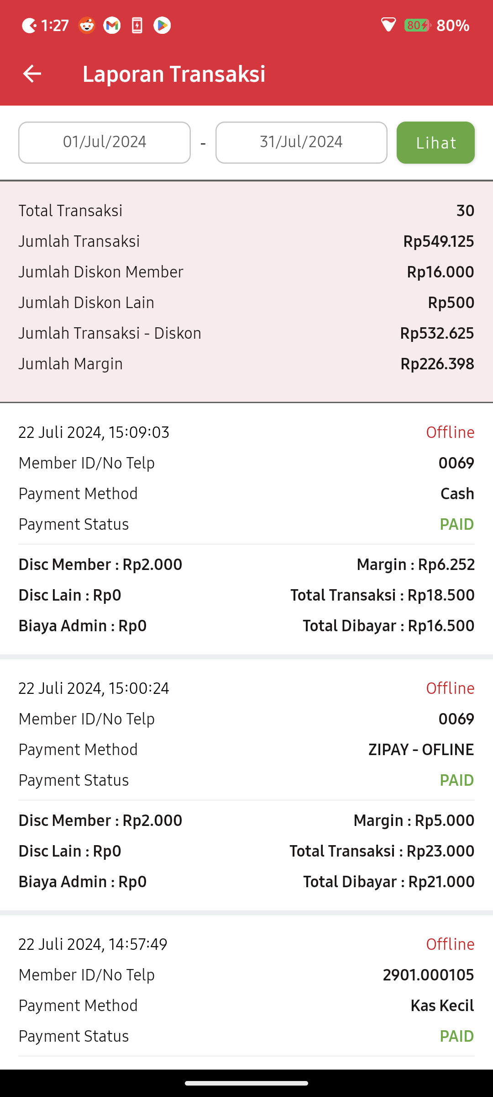This screenshot has width=493, height=1097.
Task: Tap the Gmail notification icon
Action: click(112, 25)
